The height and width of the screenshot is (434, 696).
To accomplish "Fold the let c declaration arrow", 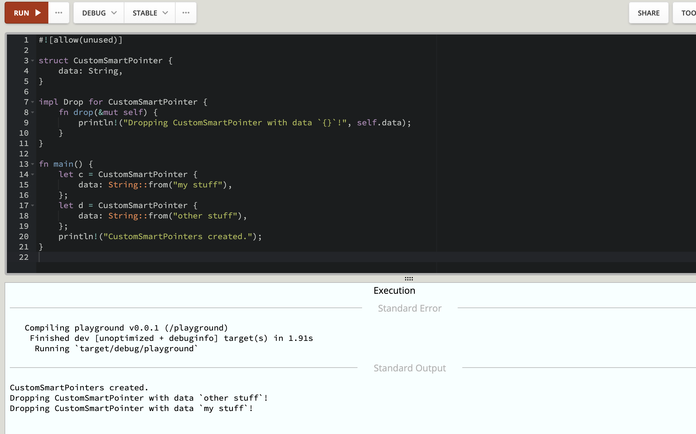I will 33,174.
